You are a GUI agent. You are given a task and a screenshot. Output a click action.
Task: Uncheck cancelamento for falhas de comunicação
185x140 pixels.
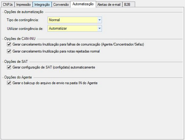[x=9, y=44]
